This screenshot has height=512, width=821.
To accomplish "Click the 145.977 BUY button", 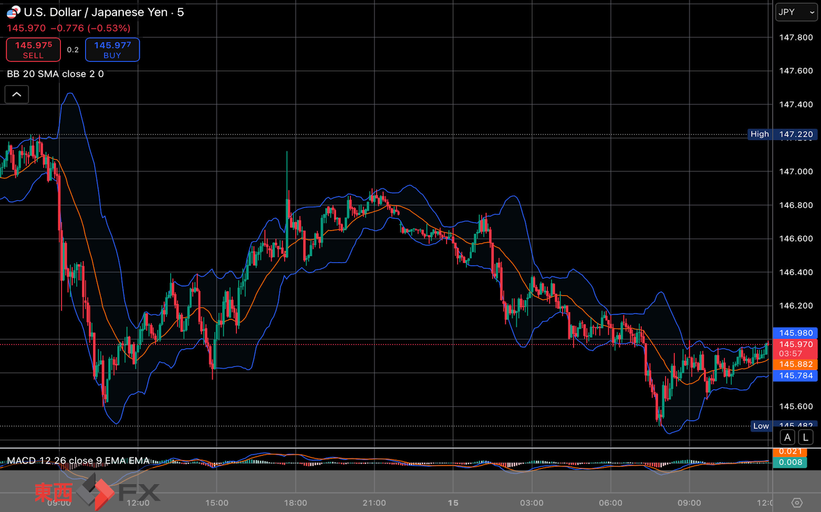I will pyautogui.click(x=112, y=50).
